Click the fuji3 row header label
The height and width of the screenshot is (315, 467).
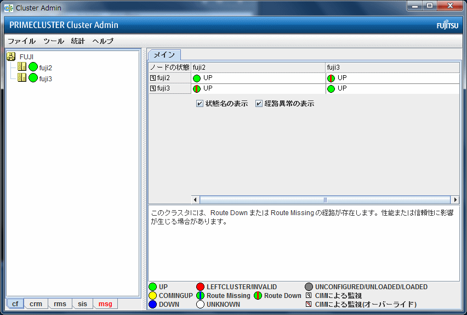click(163, 88)
